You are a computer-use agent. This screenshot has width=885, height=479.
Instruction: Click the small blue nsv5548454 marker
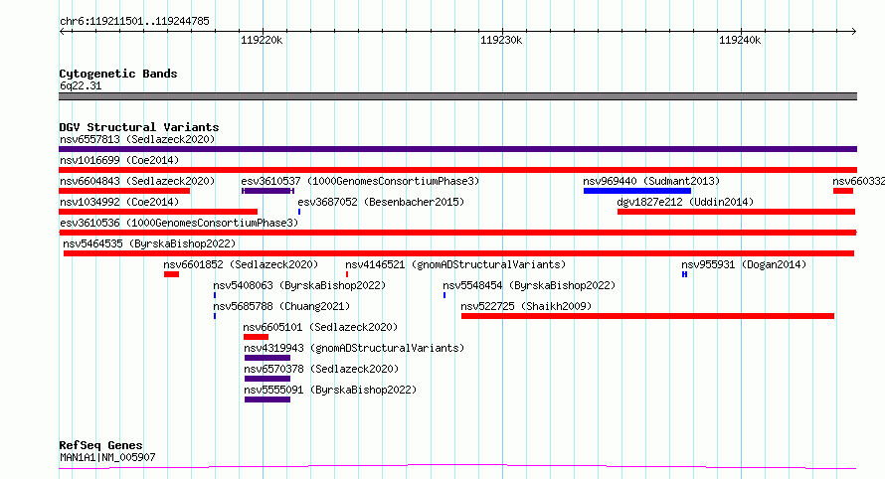click(444, 295)
